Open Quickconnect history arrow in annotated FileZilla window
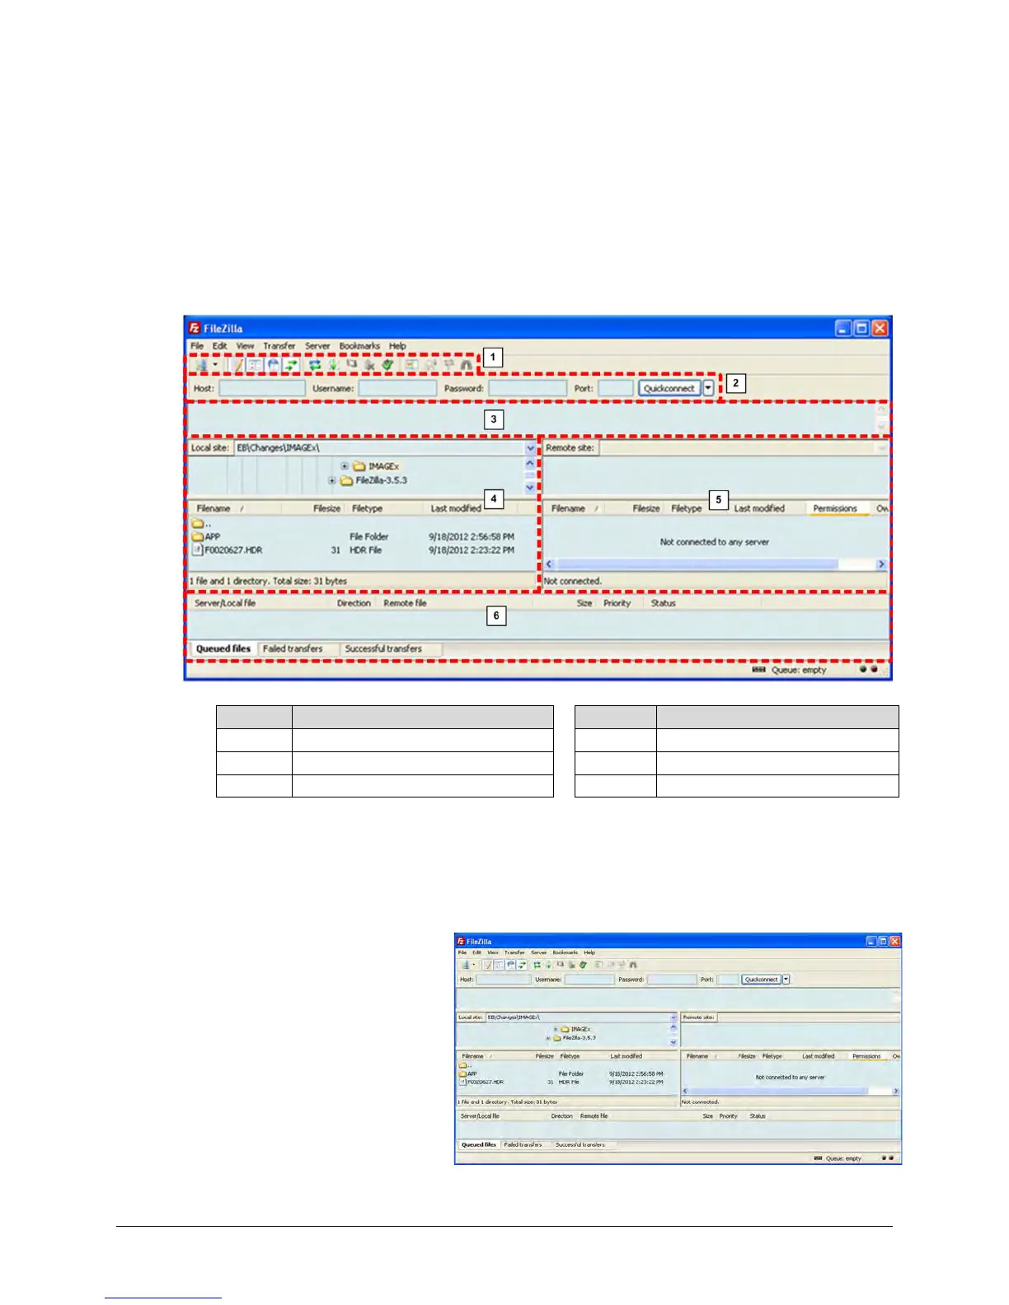Image resolution: width=1009 pixels, height=1305 pixels. 708,389
